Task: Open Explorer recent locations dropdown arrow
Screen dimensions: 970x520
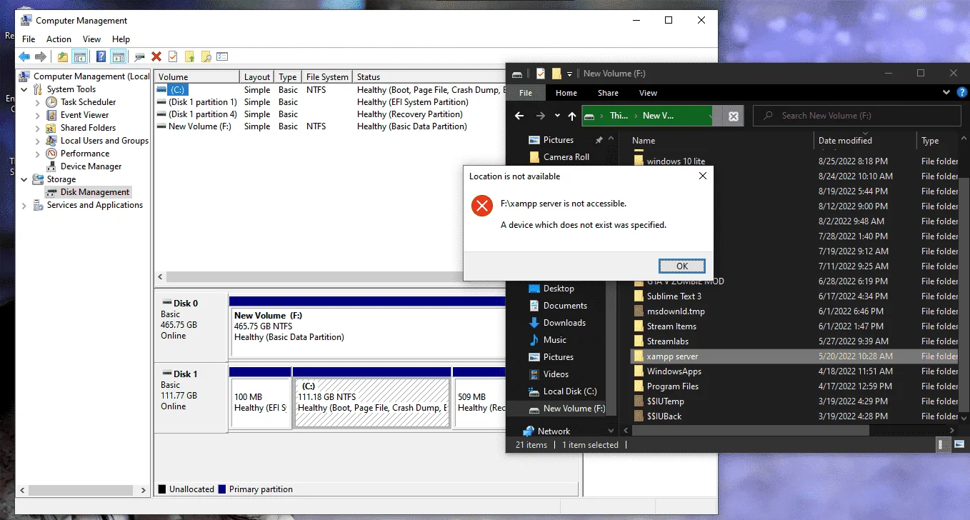Action: click(x=557, y=116)
